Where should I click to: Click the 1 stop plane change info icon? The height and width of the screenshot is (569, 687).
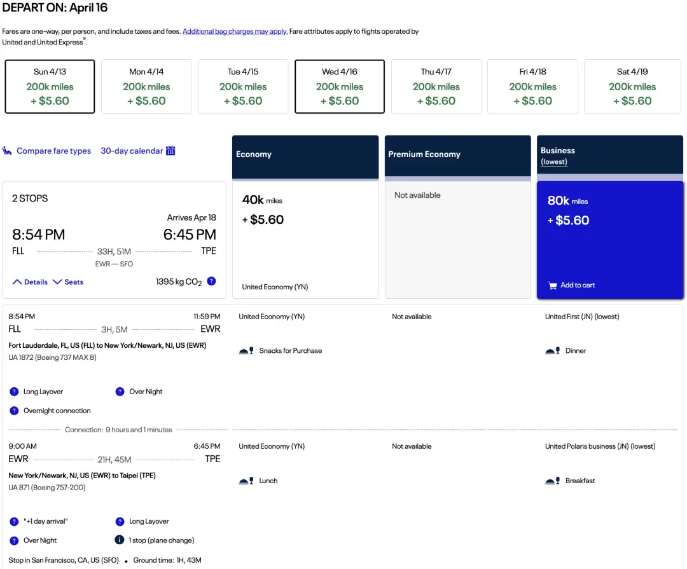click(119, 540)
